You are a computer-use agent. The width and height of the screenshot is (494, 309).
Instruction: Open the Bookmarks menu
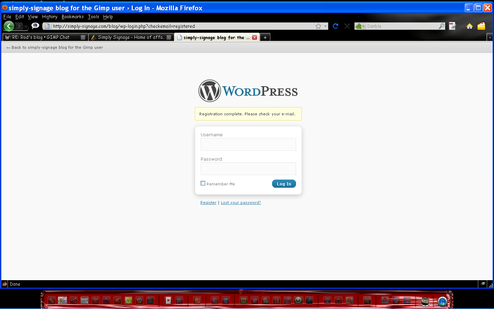72,16
